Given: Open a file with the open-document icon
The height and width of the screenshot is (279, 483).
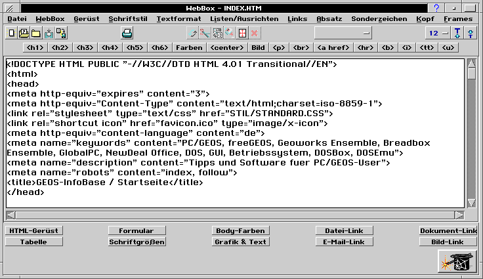Looking at the screenshot, I should point(24,33).
